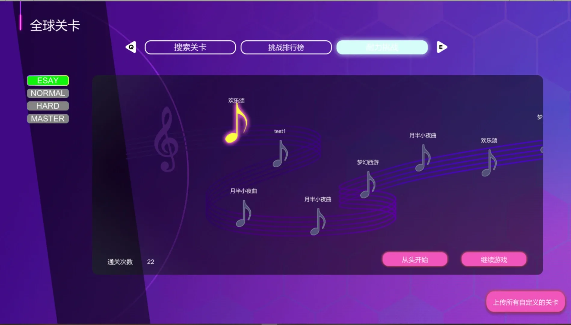
Task: Click the 月半小夜曲 note between 梦幻西游 and gray 欢乐颂
Action: click(x=423, y=158)
